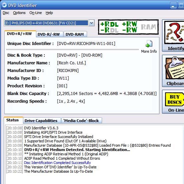Click the unique identifier value DVD+RW:RICOHJPN-W11-001
Viewport: 184px width, 184px height.
tap(86, 44)
